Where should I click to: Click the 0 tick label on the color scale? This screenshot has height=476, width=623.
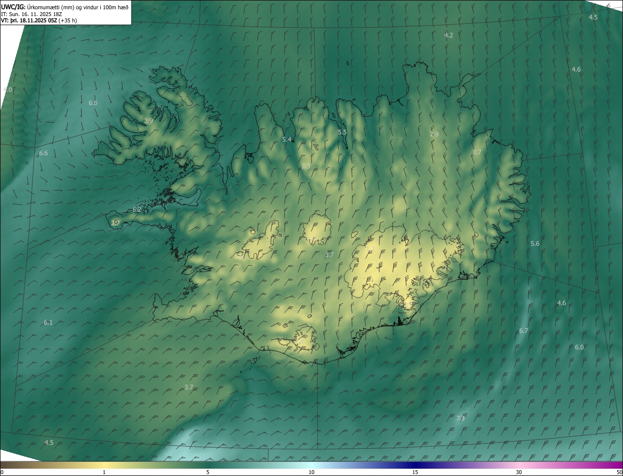pyautogui.click(x=2, y=473)
